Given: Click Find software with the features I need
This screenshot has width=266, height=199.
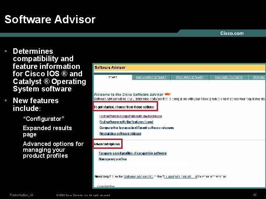Looking at the screenshot, I should [x=126, y=122].
